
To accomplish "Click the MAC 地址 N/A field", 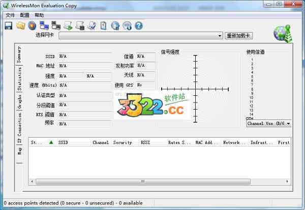I will (85, 66).
